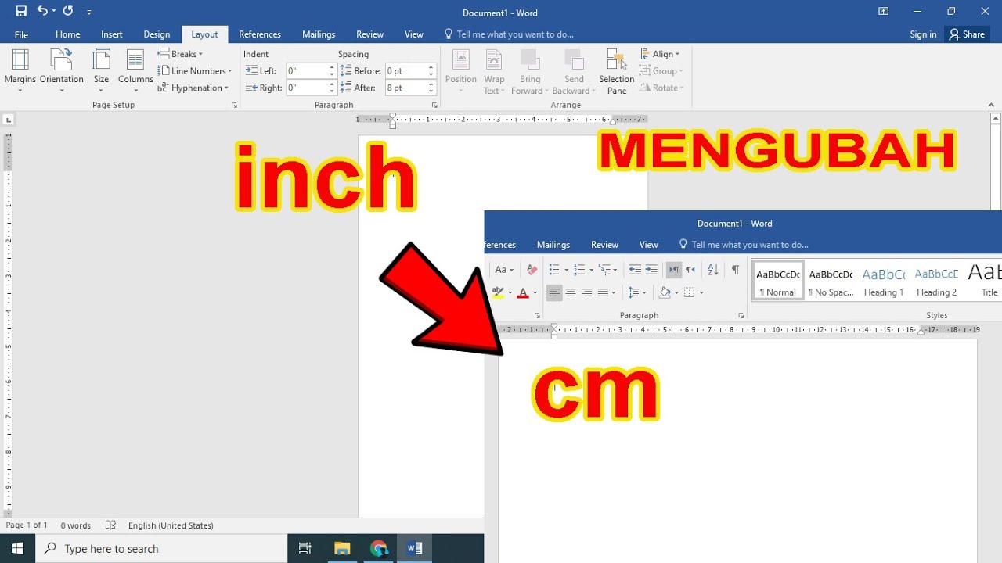
Task: Apply the No Spacing style
Action: (x=831, y=281)
